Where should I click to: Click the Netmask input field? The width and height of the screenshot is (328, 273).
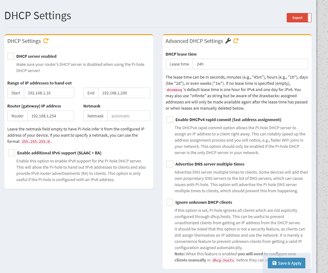(x=128, y=116)
